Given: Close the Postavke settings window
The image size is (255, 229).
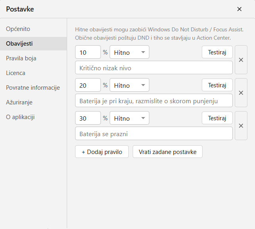Looking at the screenshot, I should point(239,9).
